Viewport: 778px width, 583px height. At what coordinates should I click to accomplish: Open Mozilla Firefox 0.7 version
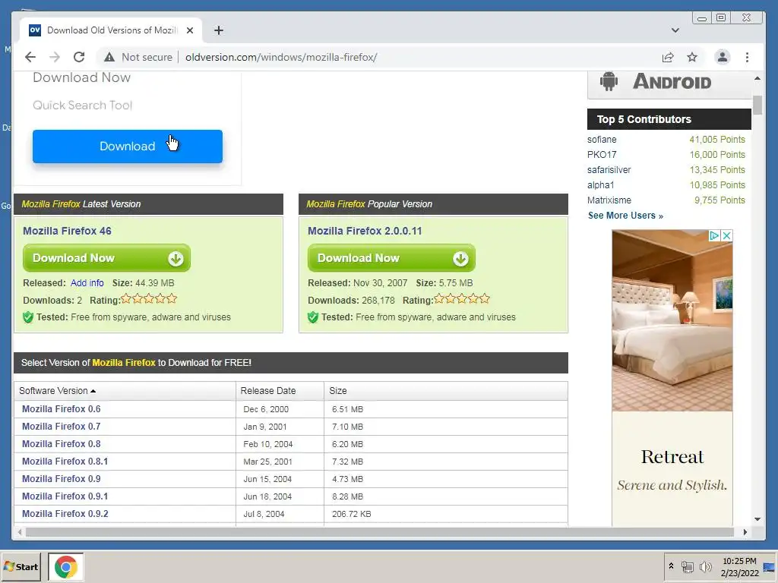(x=61, y=427)
